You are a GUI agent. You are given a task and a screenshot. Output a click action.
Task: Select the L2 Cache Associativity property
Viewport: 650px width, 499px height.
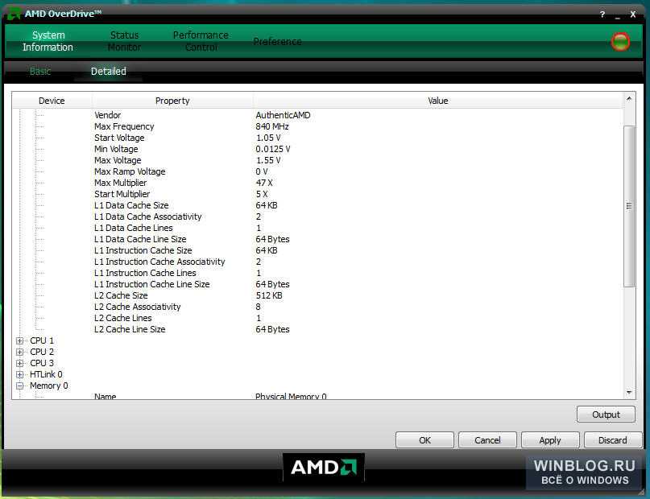tap(138, 307)
